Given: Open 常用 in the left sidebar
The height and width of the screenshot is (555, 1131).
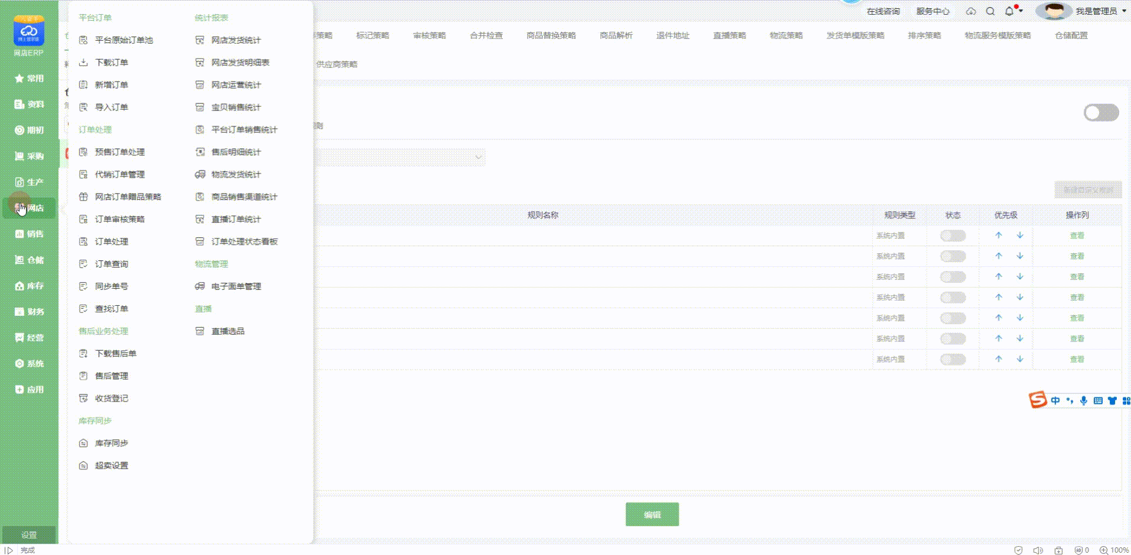Looking at the screenshot, I should click(x=29, y=79).
